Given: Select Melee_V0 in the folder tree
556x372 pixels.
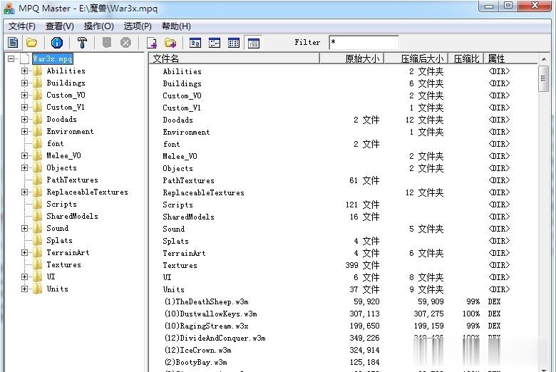Looking at the screenshot, I should pos(64,155).
